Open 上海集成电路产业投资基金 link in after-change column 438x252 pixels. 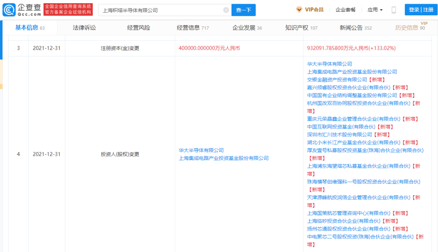tap(352, 72)
